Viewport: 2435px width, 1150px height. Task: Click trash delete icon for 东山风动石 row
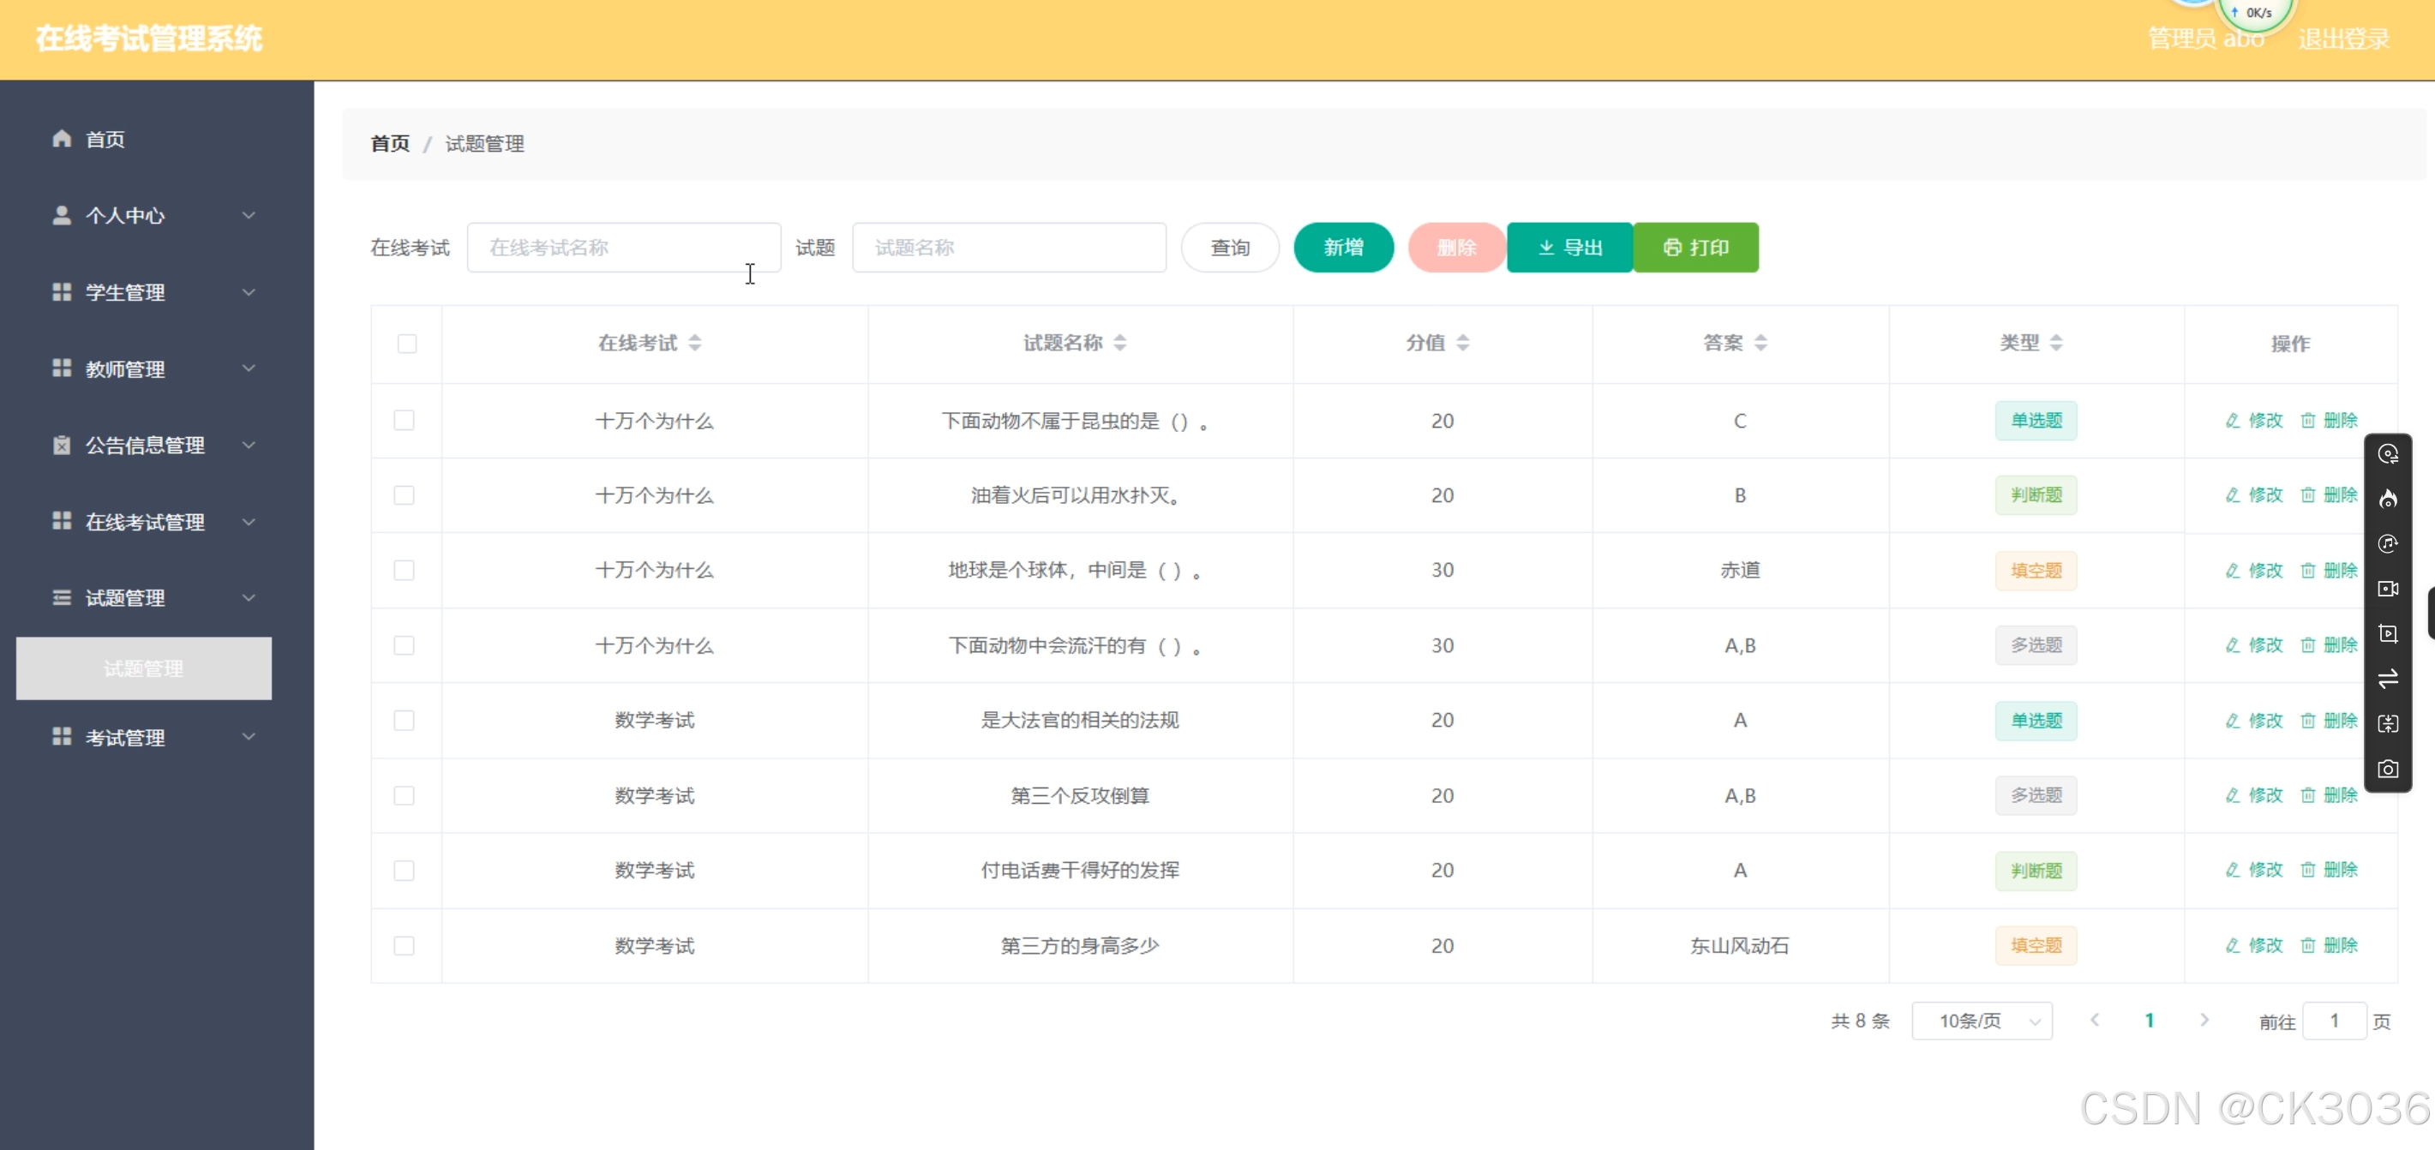2307,945
